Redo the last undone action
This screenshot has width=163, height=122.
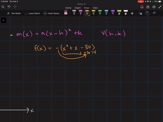pos(15,7)
